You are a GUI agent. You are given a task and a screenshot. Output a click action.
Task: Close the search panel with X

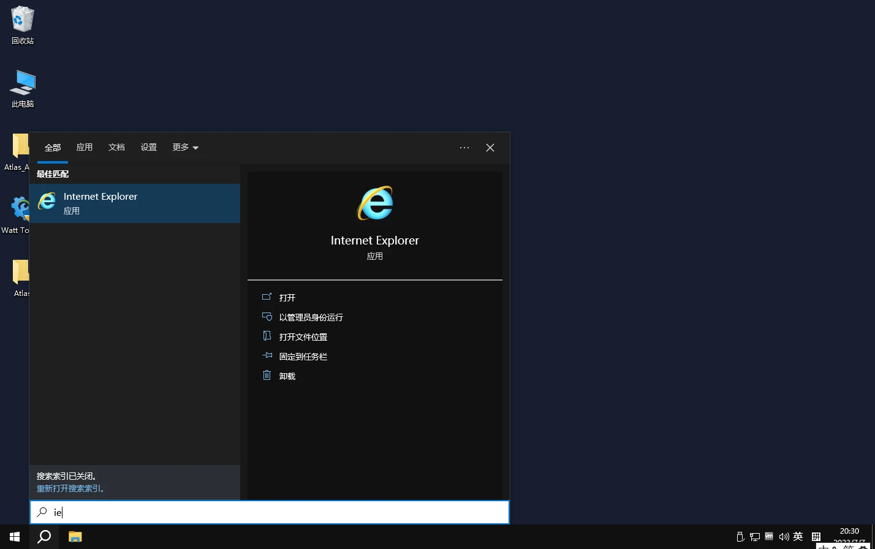coord(490,148)
